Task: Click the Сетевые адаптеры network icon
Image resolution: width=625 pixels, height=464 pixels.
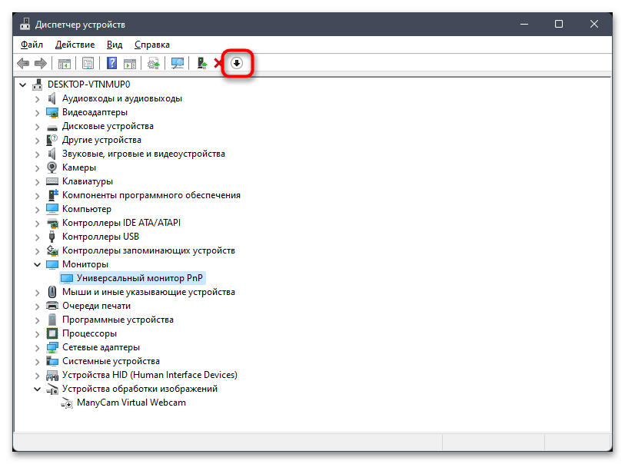Action: [52, 347]
